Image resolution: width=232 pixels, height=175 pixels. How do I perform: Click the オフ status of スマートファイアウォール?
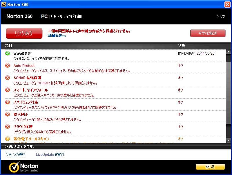180,90
